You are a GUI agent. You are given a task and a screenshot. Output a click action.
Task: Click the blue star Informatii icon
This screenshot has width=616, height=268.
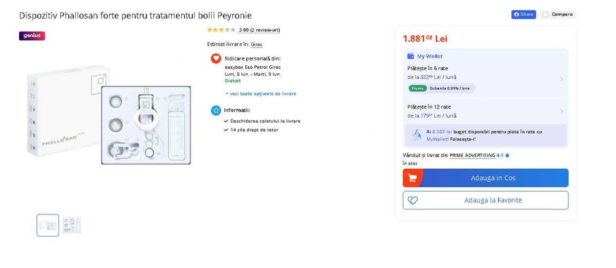(216, 110)
